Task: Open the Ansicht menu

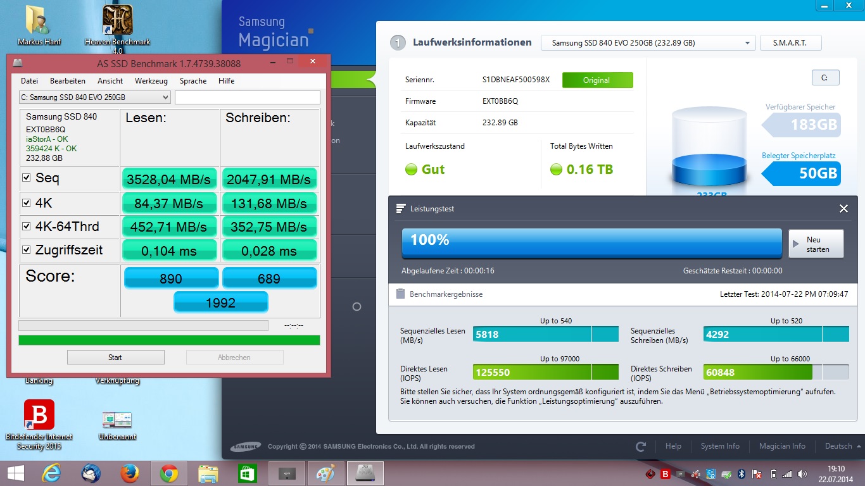Action: [x=110, y=81]
